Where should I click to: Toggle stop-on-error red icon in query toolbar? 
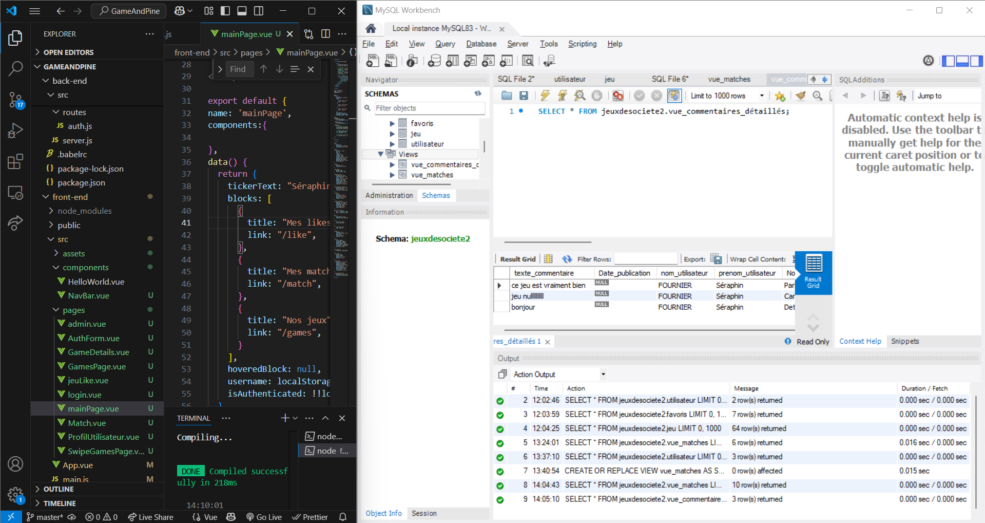pos(617,96)
